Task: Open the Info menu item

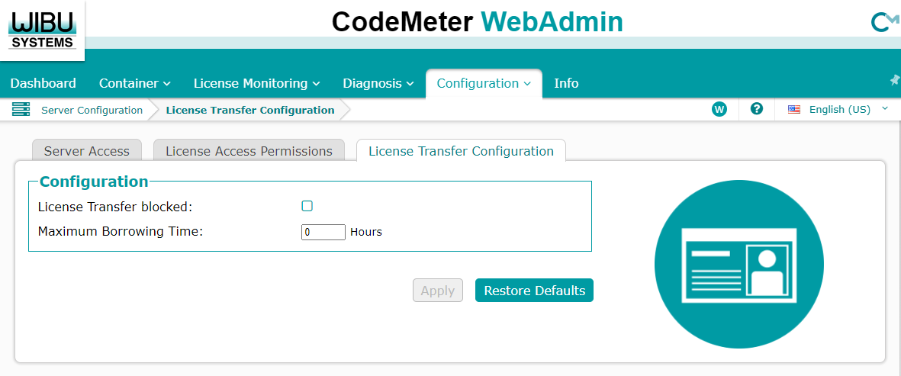Action: coord(566,83)
